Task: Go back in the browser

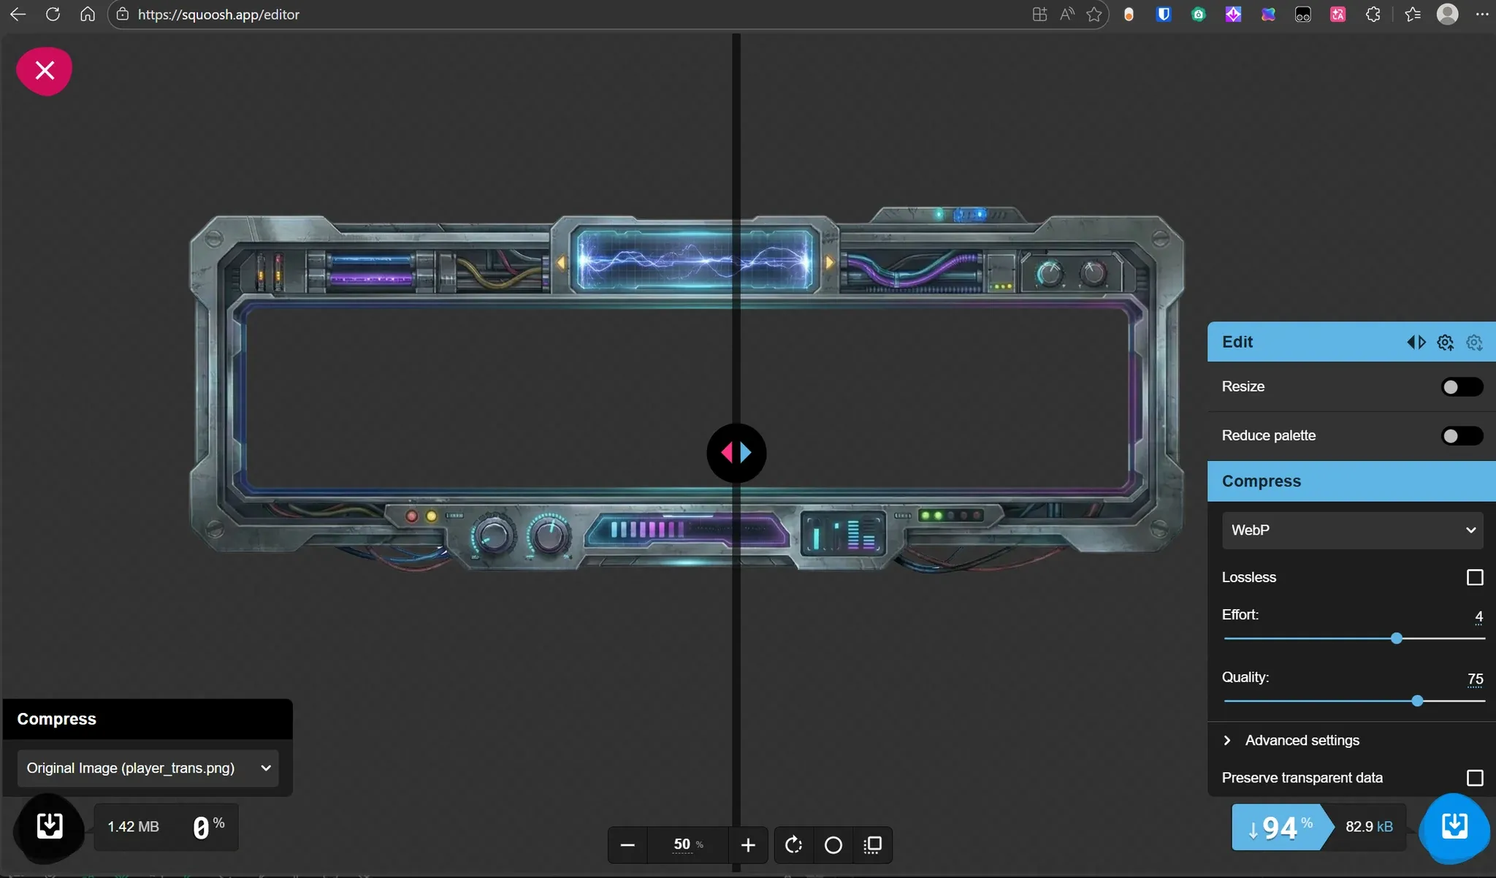Action: pos(18,14)
